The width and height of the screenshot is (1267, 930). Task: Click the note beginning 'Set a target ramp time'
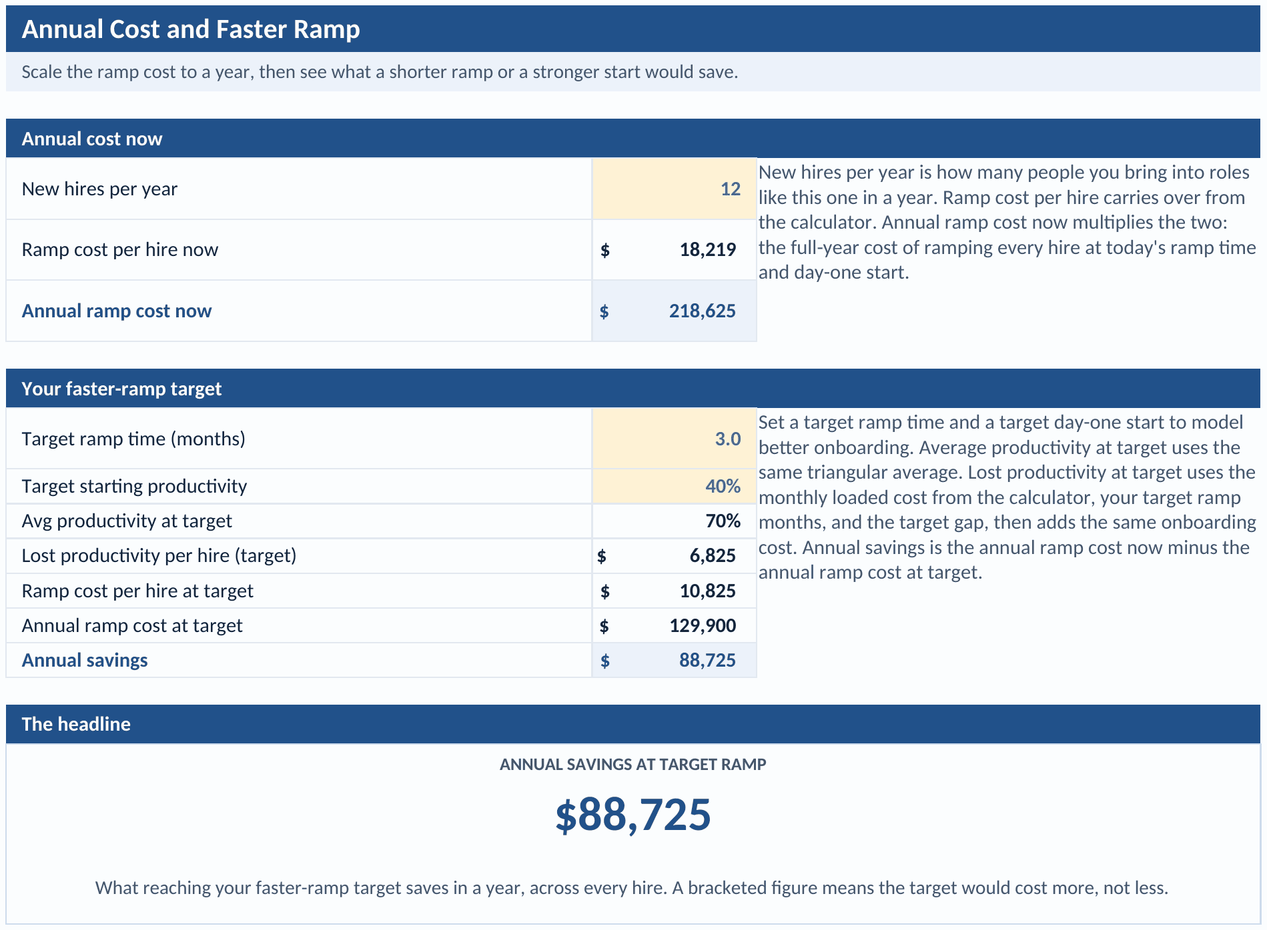point(1007,497)
